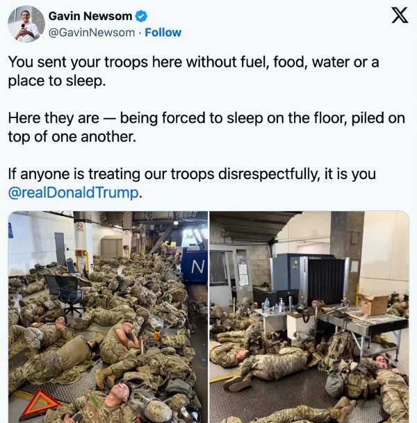Click the water bottles on the desk

click(x=273, y=306)
